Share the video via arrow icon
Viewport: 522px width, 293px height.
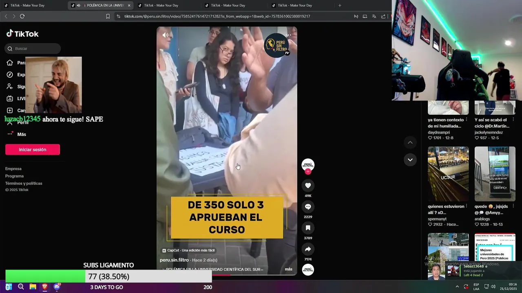coord(308,249)
